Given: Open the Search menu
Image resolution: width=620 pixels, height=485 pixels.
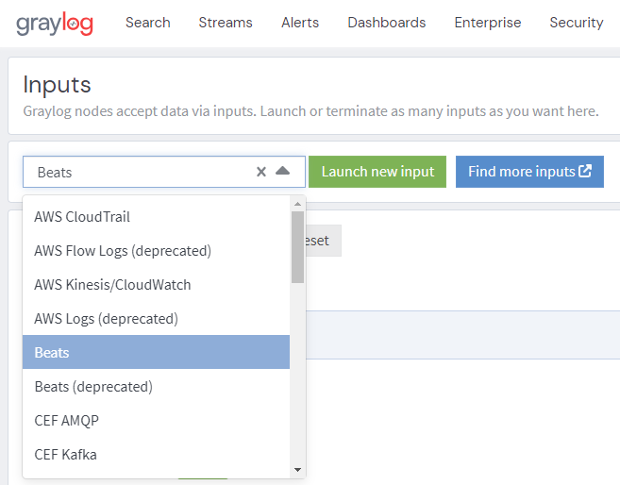Looking at the screenshot, I should 148,23.
